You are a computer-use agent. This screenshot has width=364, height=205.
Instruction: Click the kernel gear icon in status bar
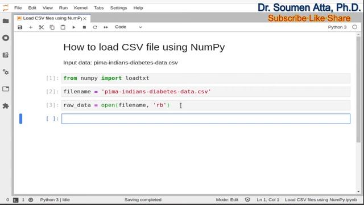(x=31, y=200)
